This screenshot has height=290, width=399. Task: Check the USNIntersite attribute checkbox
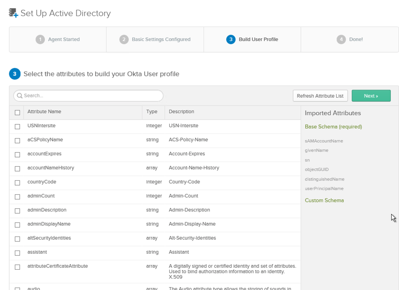[17, 126]
